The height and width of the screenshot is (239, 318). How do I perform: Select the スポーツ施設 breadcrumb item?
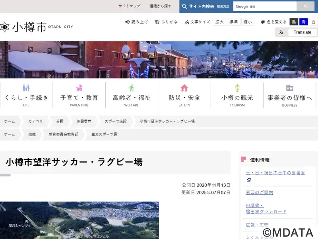click(x=115, y=121)
